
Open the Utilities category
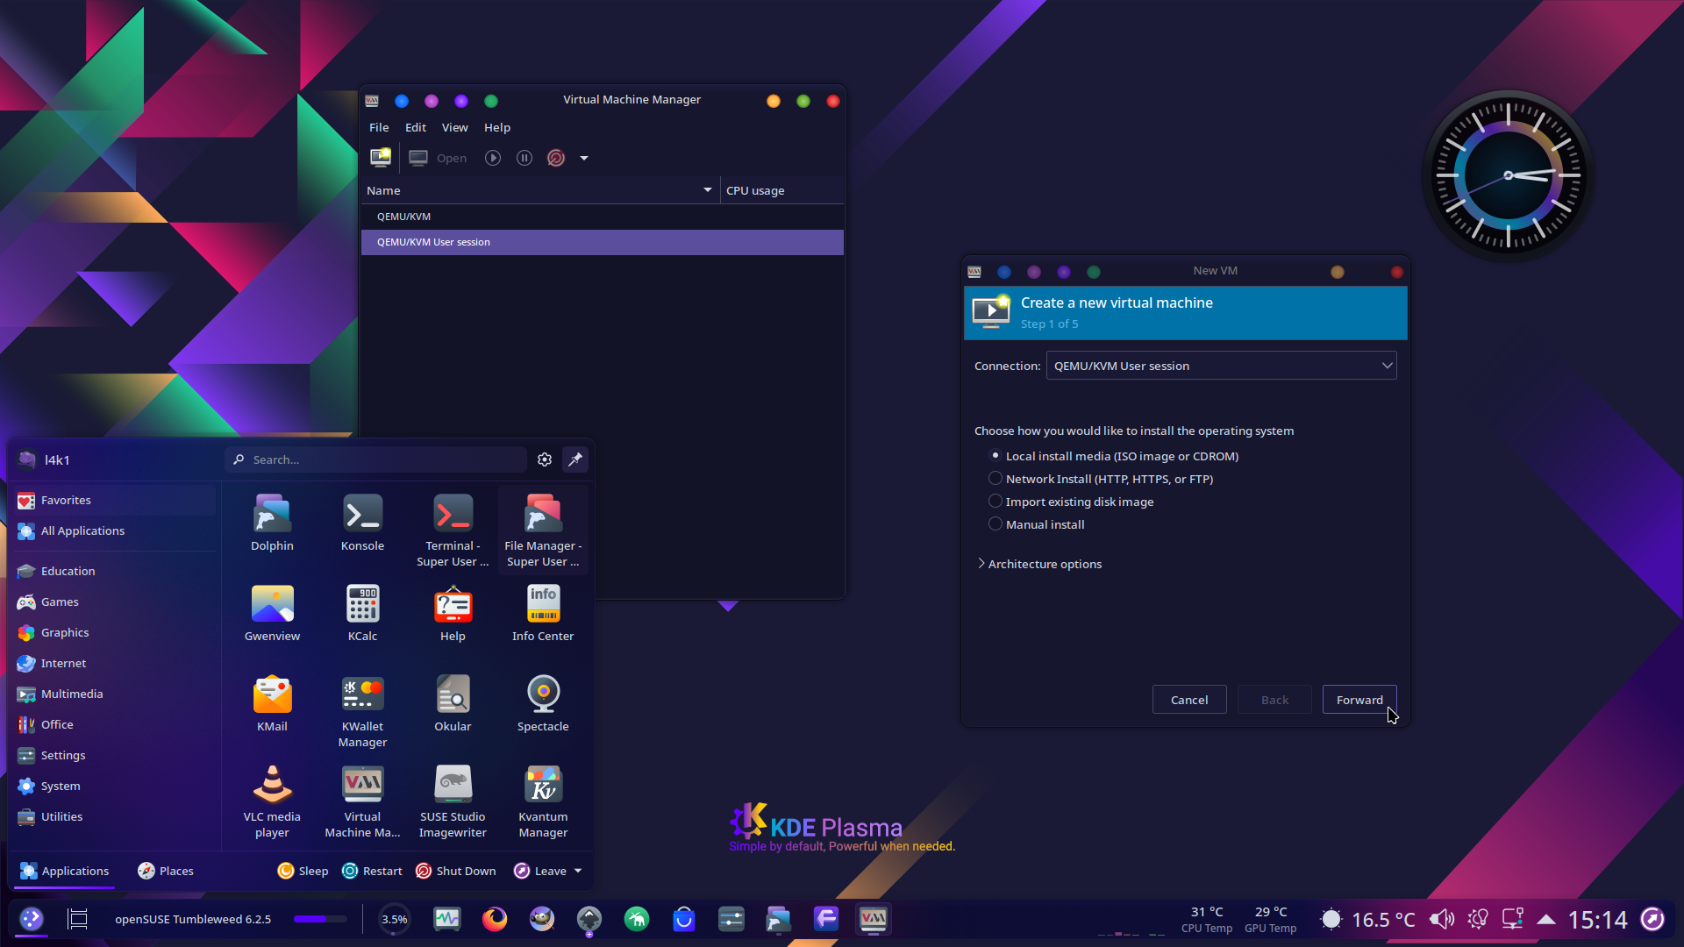(114, 816)
